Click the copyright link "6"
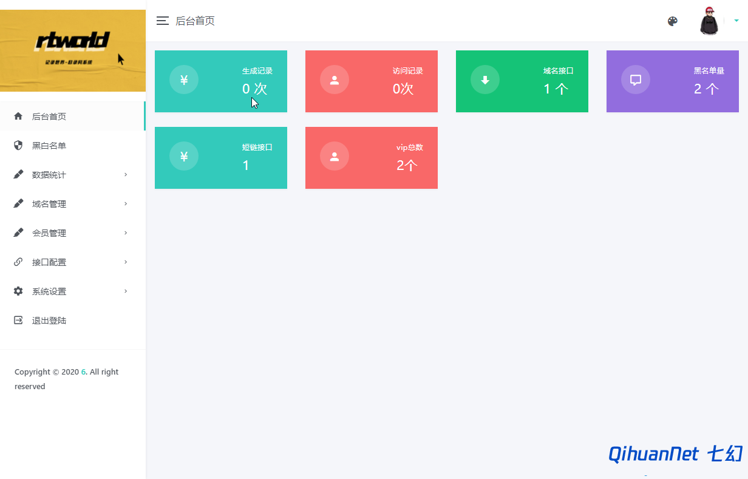748x479 pixels. pyautogui.click(x=83, y=372)
